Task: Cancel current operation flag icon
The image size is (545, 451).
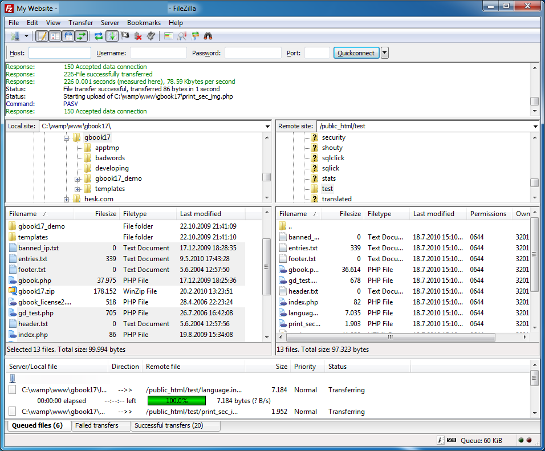Action: click(125, 36)
